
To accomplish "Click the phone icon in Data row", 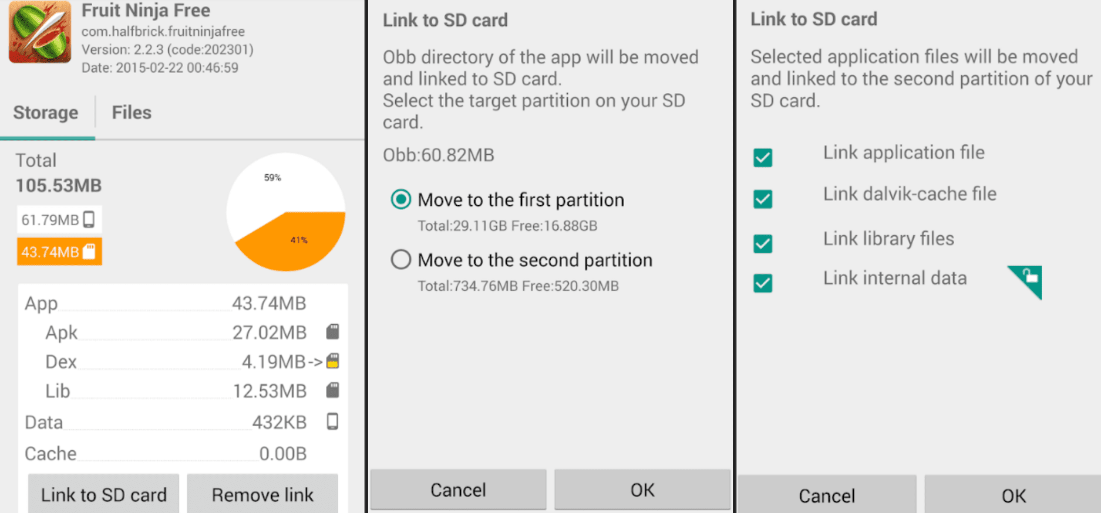I will click(332, 422).
